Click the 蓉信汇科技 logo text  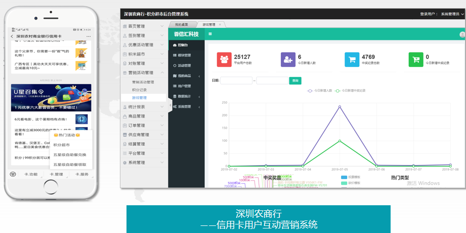186,34
